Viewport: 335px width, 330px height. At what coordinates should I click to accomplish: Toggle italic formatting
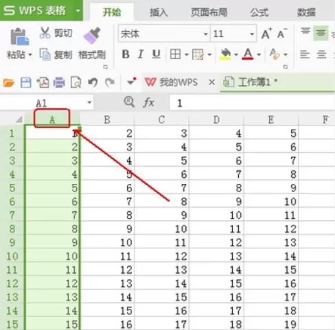point(141,54)
